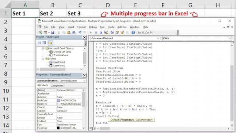Click the VBA control menu icon left of File
This screenshot has height=133, width=236.
(x=40, y=27)
